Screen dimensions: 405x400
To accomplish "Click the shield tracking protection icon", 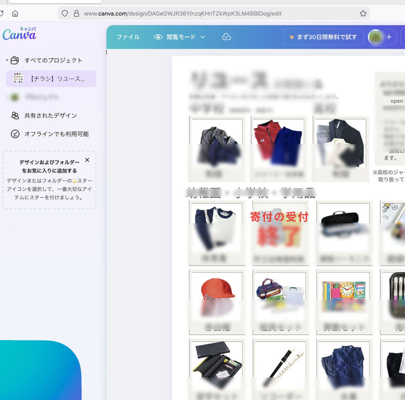I will coord(65,13).
